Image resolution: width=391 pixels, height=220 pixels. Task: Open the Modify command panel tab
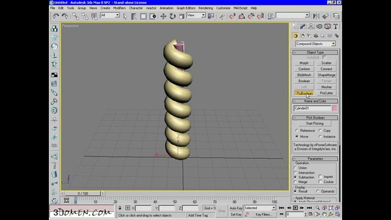coord(303,26)
